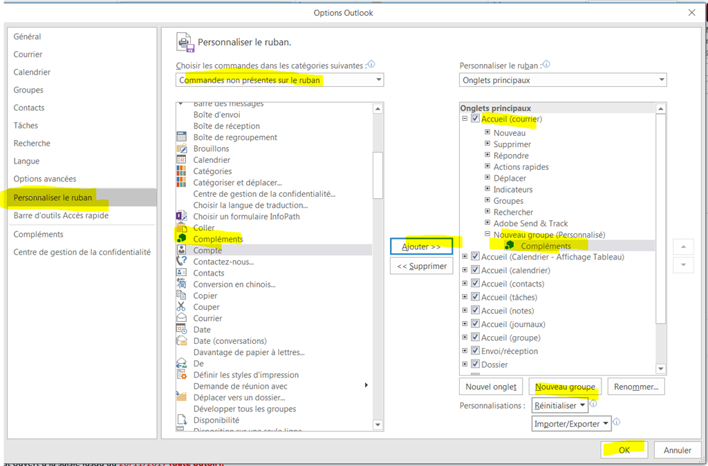The width and height of the screenshot is (708, 466).
Task: Open the Recherche options page
Action: (x=82, y=144)
